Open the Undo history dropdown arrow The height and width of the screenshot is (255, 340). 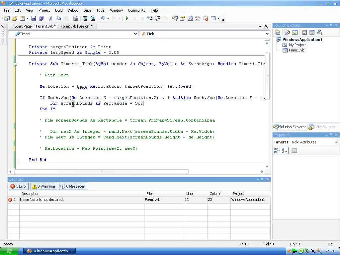(x=108, y=19)
